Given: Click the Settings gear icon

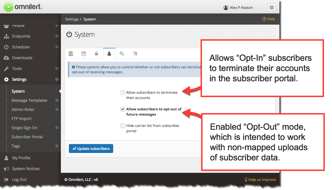Looking at the screenshot, I should click(6, 79).
